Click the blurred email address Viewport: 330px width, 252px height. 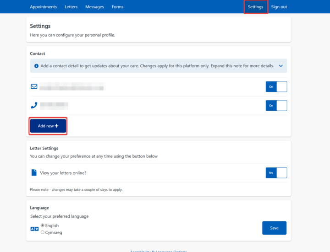(x=72, y=86)
